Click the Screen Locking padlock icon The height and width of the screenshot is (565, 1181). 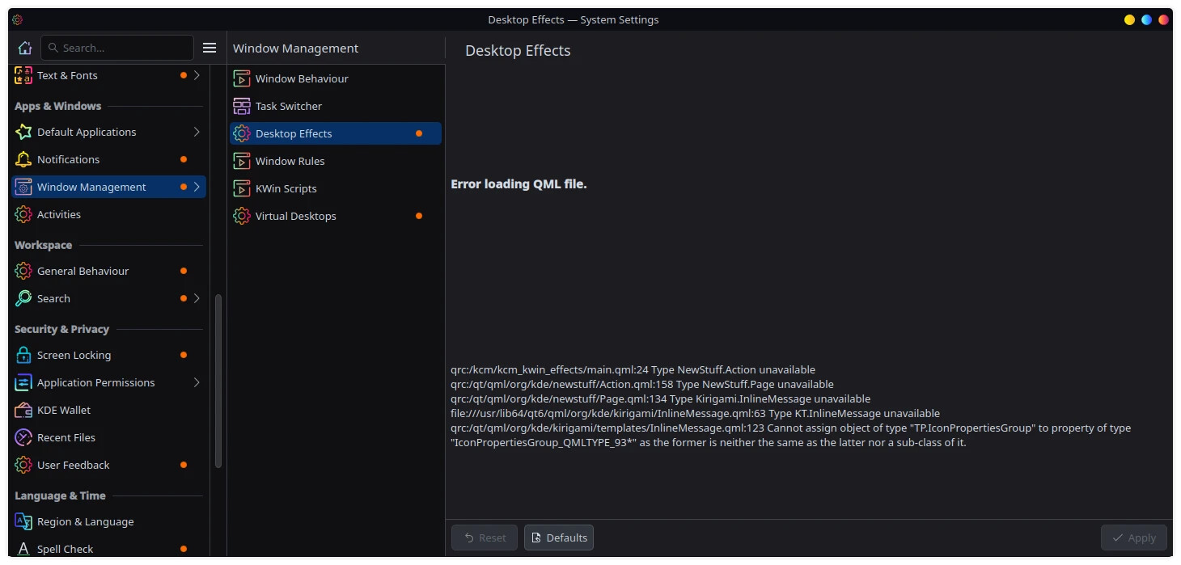[x=23, y=355]
